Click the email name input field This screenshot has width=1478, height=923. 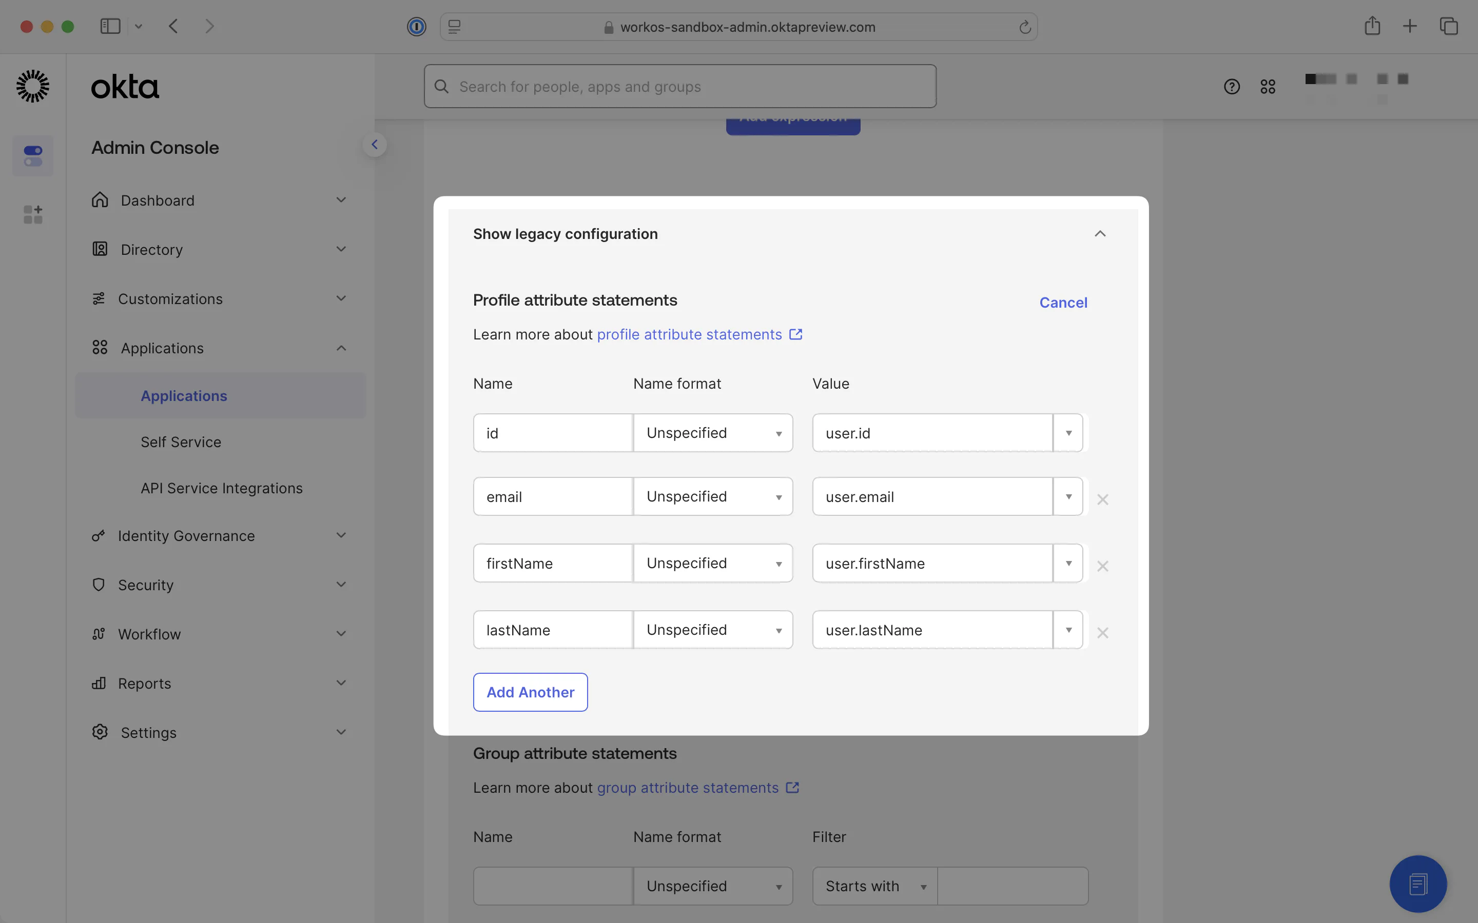[553, 496]
